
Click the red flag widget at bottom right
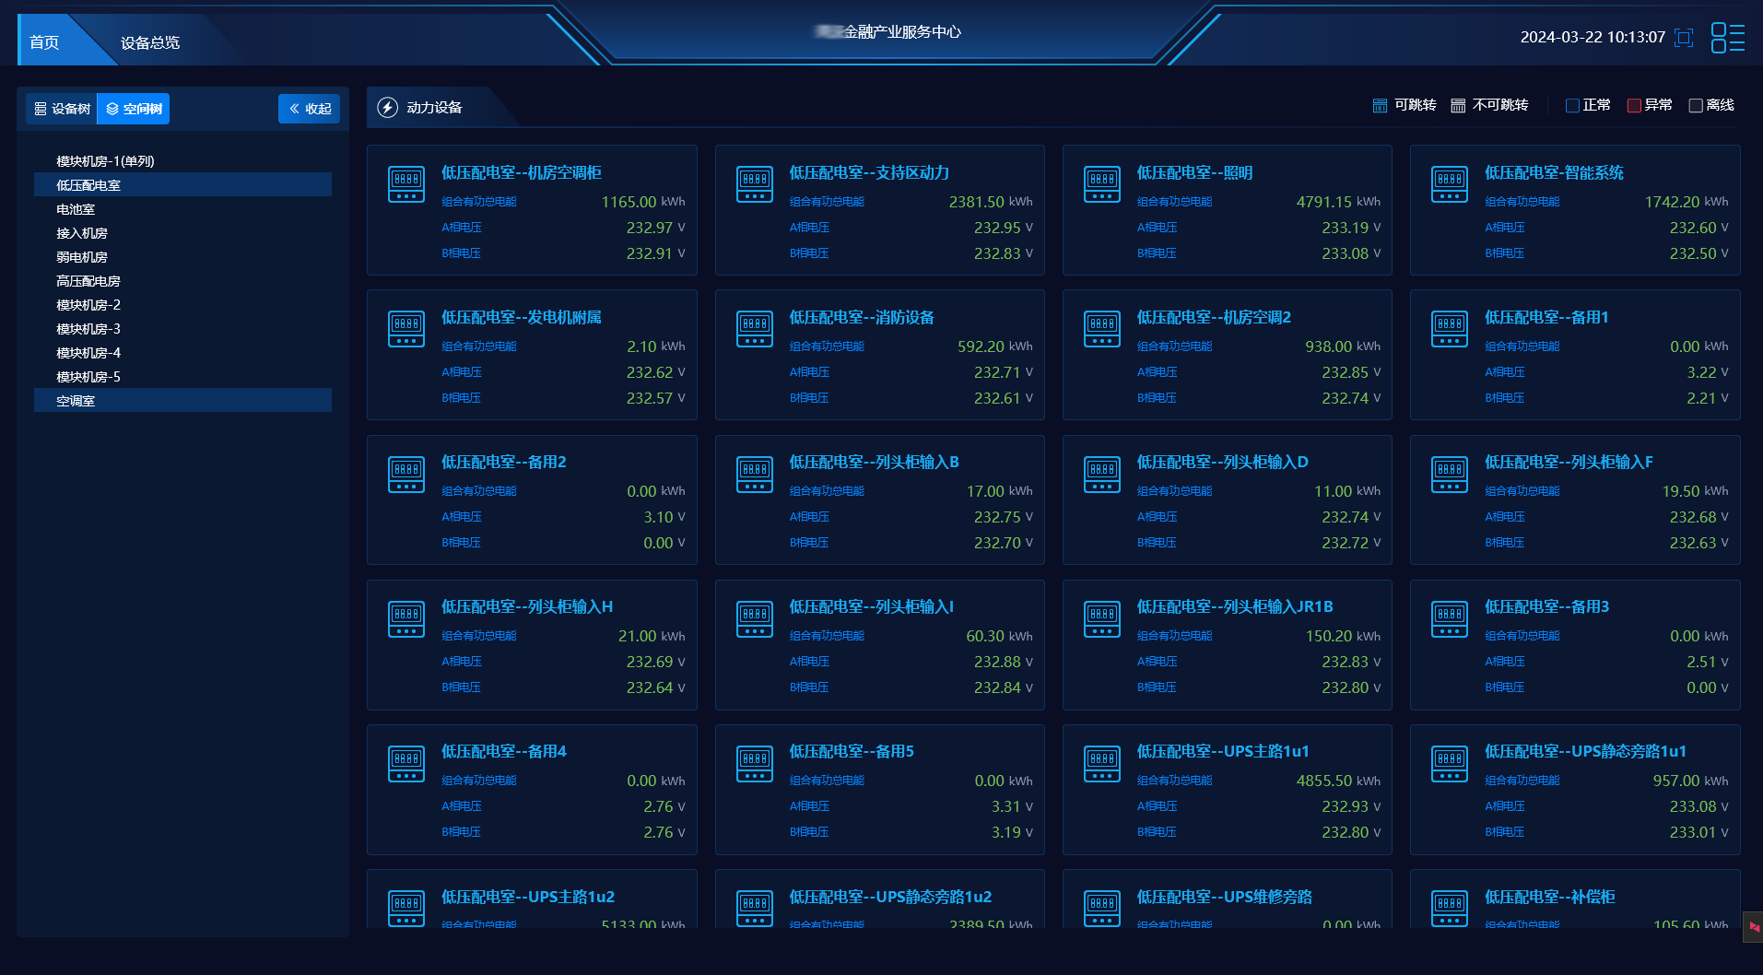1753,927
